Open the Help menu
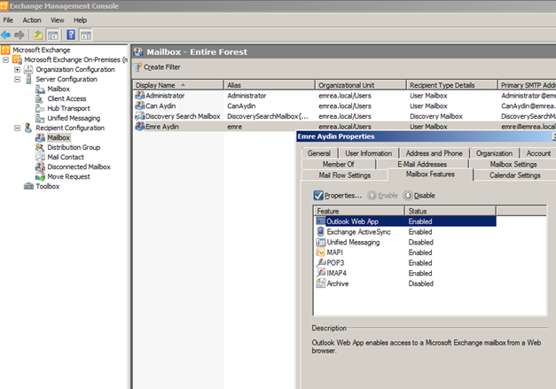This screenshot has width=556, height=389. [80, 20]
